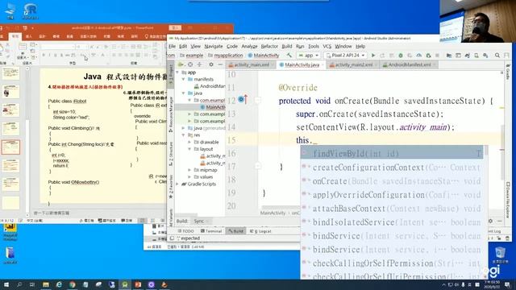Open Device File Explorer side tab

[508, 200]
